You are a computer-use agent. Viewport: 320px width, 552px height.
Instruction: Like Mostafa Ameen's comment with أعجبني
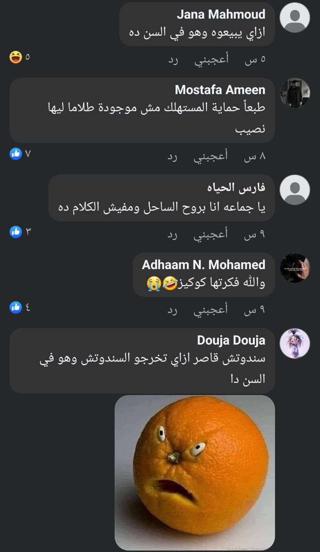[211, 157]
